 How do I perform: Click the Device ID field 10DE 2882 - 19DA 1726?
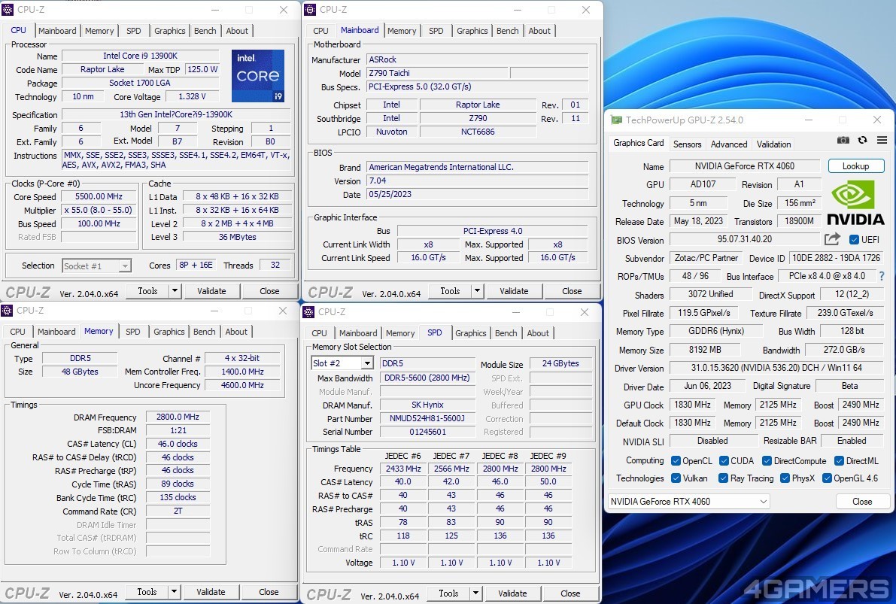[835, 258]
